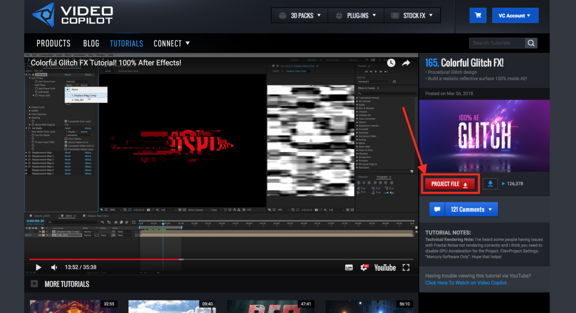Image resolution: width=576 pixels, height=313 pixels.
Task: Enter fullscreen mode on video
Action: click(x=406, y=267)
